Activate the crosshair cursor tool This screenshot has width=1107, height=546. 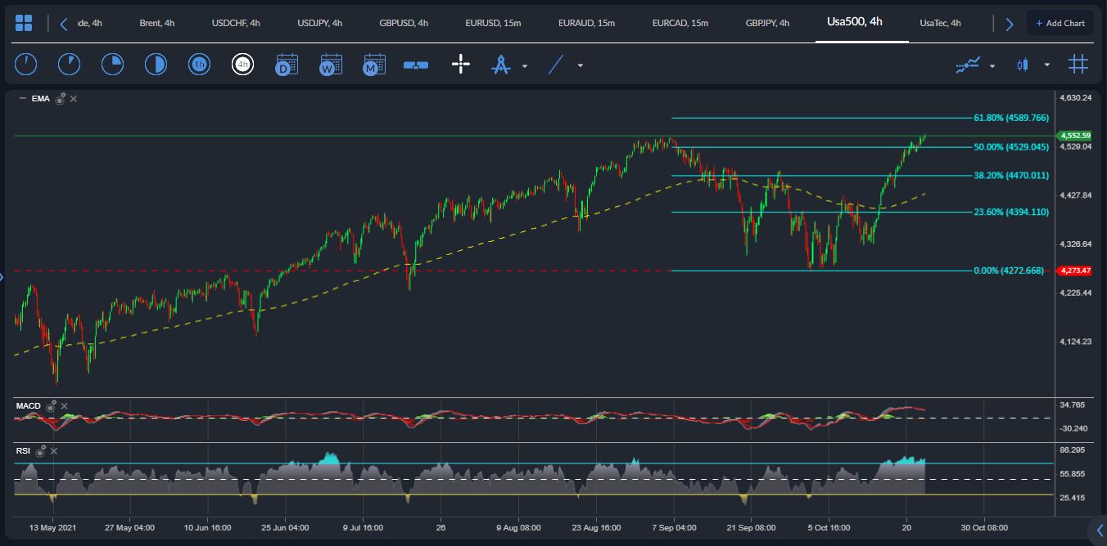pos(461,65)
